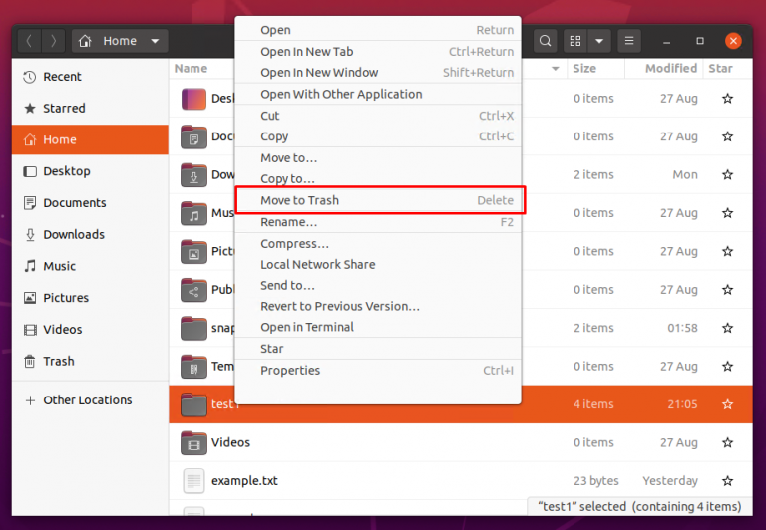The width and height of the screenshot is (766, 530).
Task: Open Properties from the context menu
Action: (378, 371)
